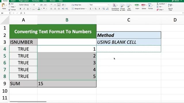The height and width of the screenshot is (103, 184).
Task: Switch to the Page Layout tab
Action: click(x=24, y=1)
